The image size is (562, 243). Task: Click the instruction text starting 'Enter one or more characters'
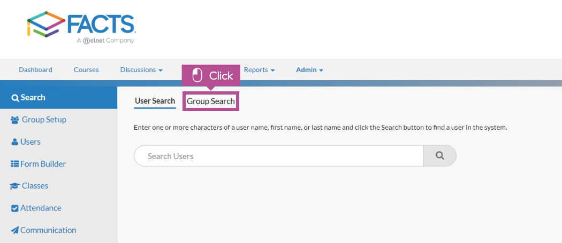pos(321,128)
